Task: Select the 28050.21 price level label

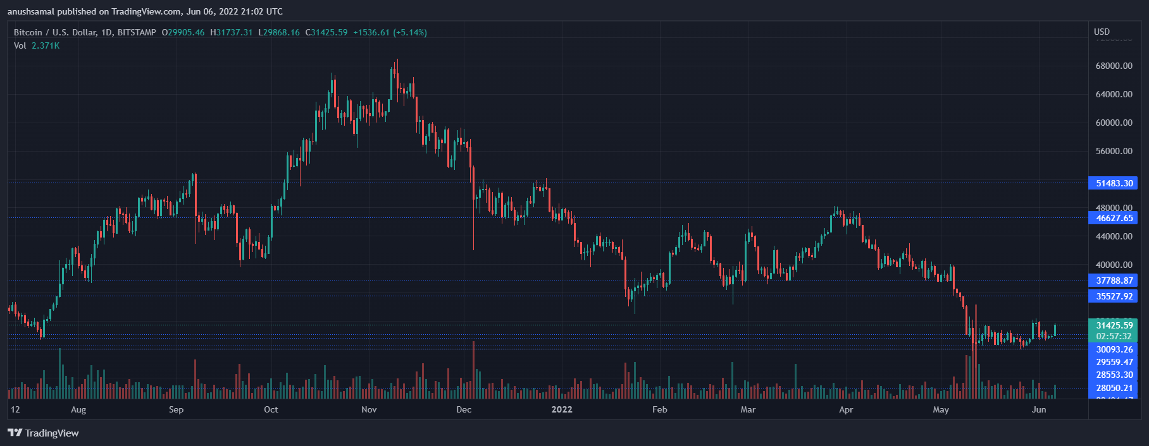Action: (x=1113, y=388)
